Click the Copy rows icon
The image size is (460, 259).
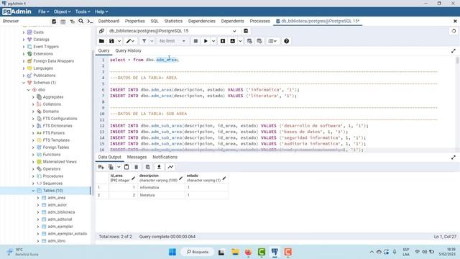tap(111, 167)
